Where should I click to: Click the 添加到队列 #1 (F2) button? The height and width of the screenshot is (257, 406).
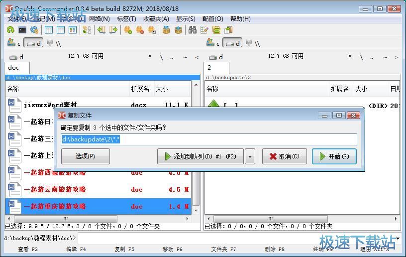click(x=201, y=156)
